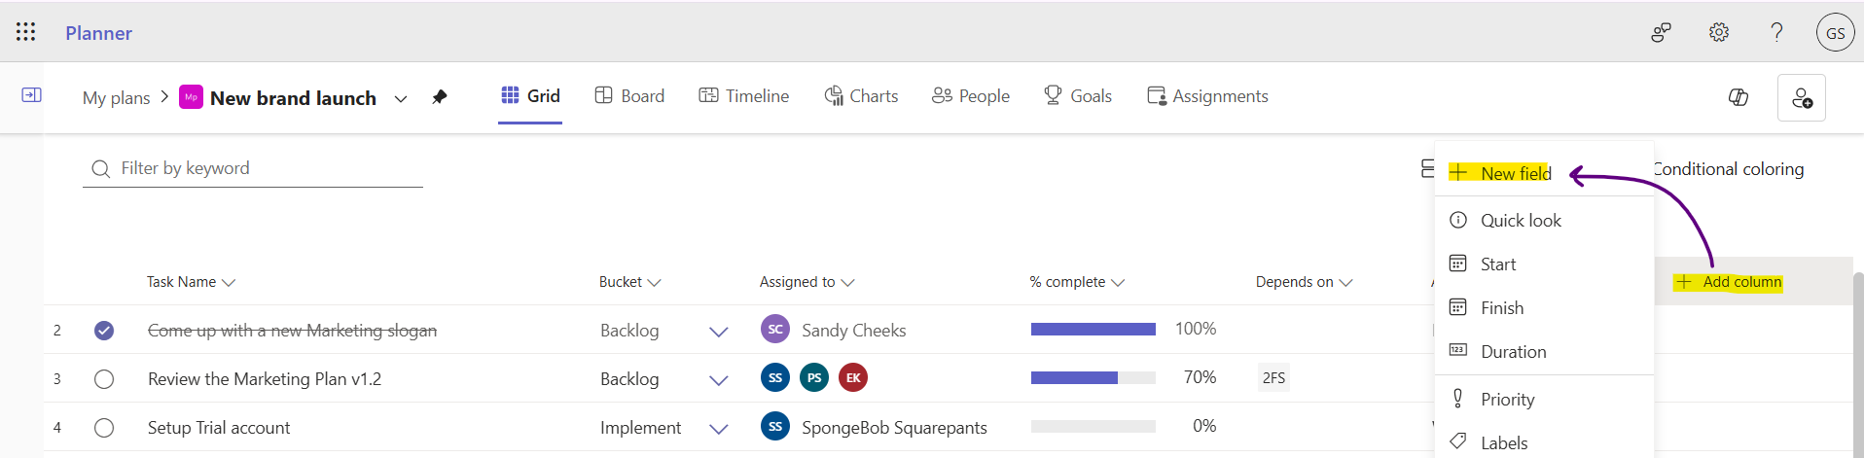1864x458 pixels.
Task: Go to My plans breadcrumb link
Action: coord(116,98)
